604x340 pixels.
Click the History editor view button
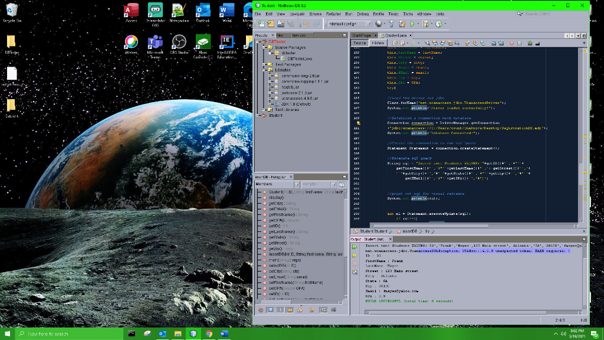pyautogui.click(x=378, y=43)
